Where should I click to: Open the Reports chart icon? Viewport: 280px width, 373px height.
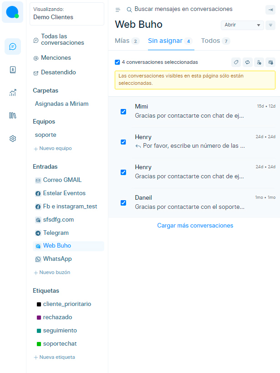[13, 93]
